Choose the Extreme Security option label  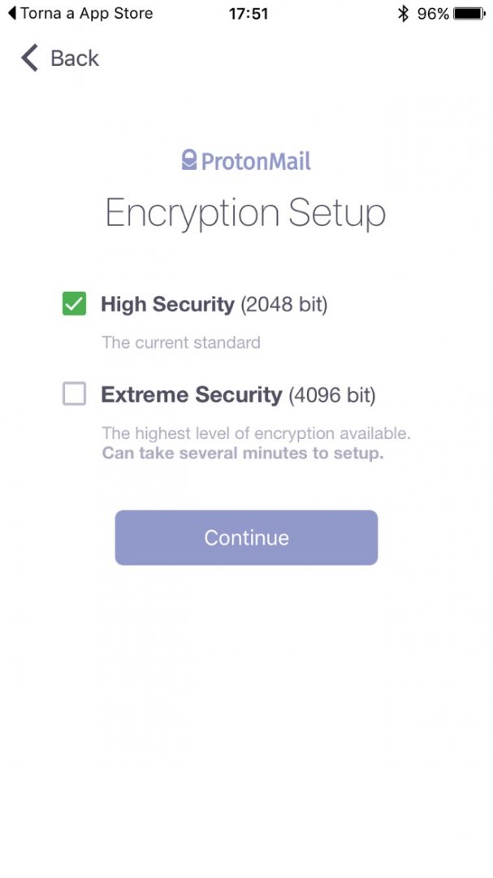[191, 395]
